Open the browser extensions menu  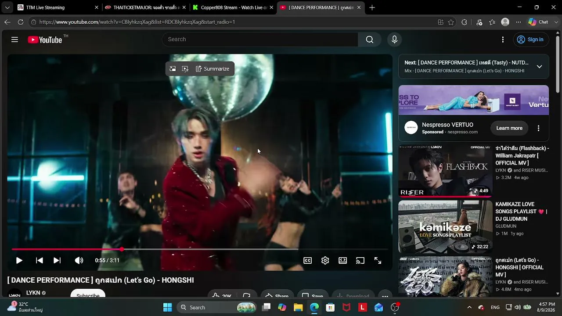(464, 22)
